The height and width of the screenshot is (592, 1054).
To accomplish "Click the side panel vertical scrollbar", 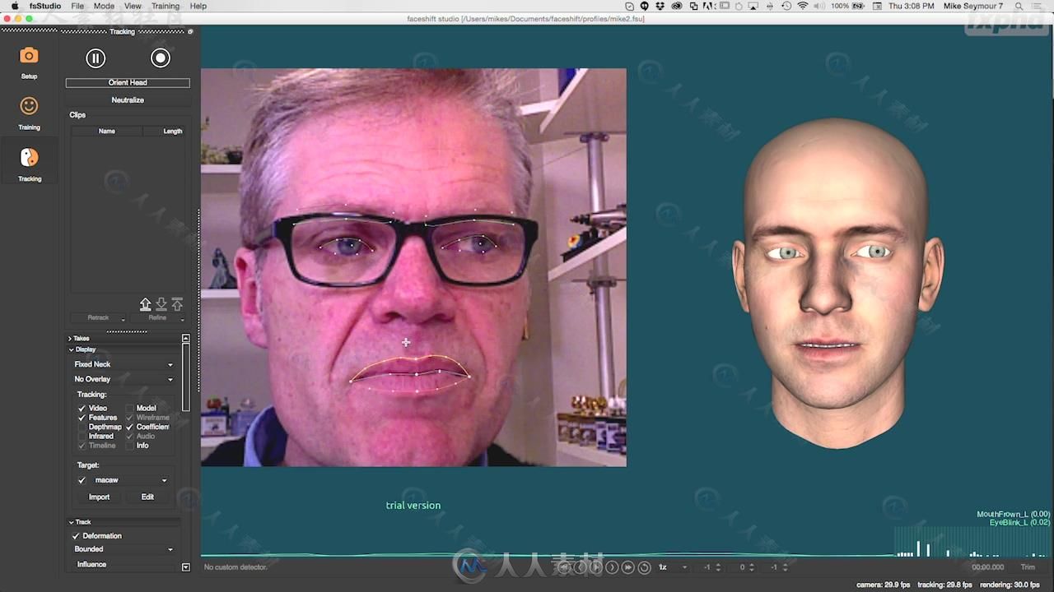I will [186, 377].
